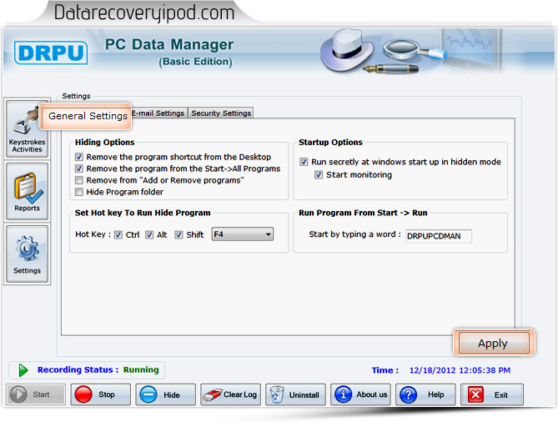
Task: Toggle Shift hot key checkbox
Action: click(178, 235)
